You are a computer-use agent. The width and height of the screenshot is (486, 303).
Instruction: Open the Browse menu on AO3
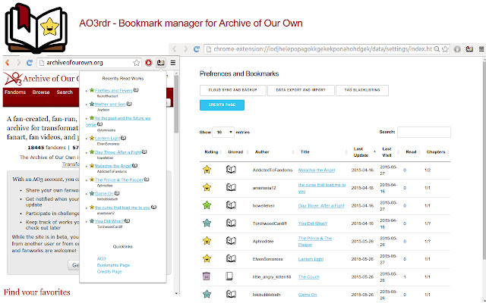(x=41, y=92)
